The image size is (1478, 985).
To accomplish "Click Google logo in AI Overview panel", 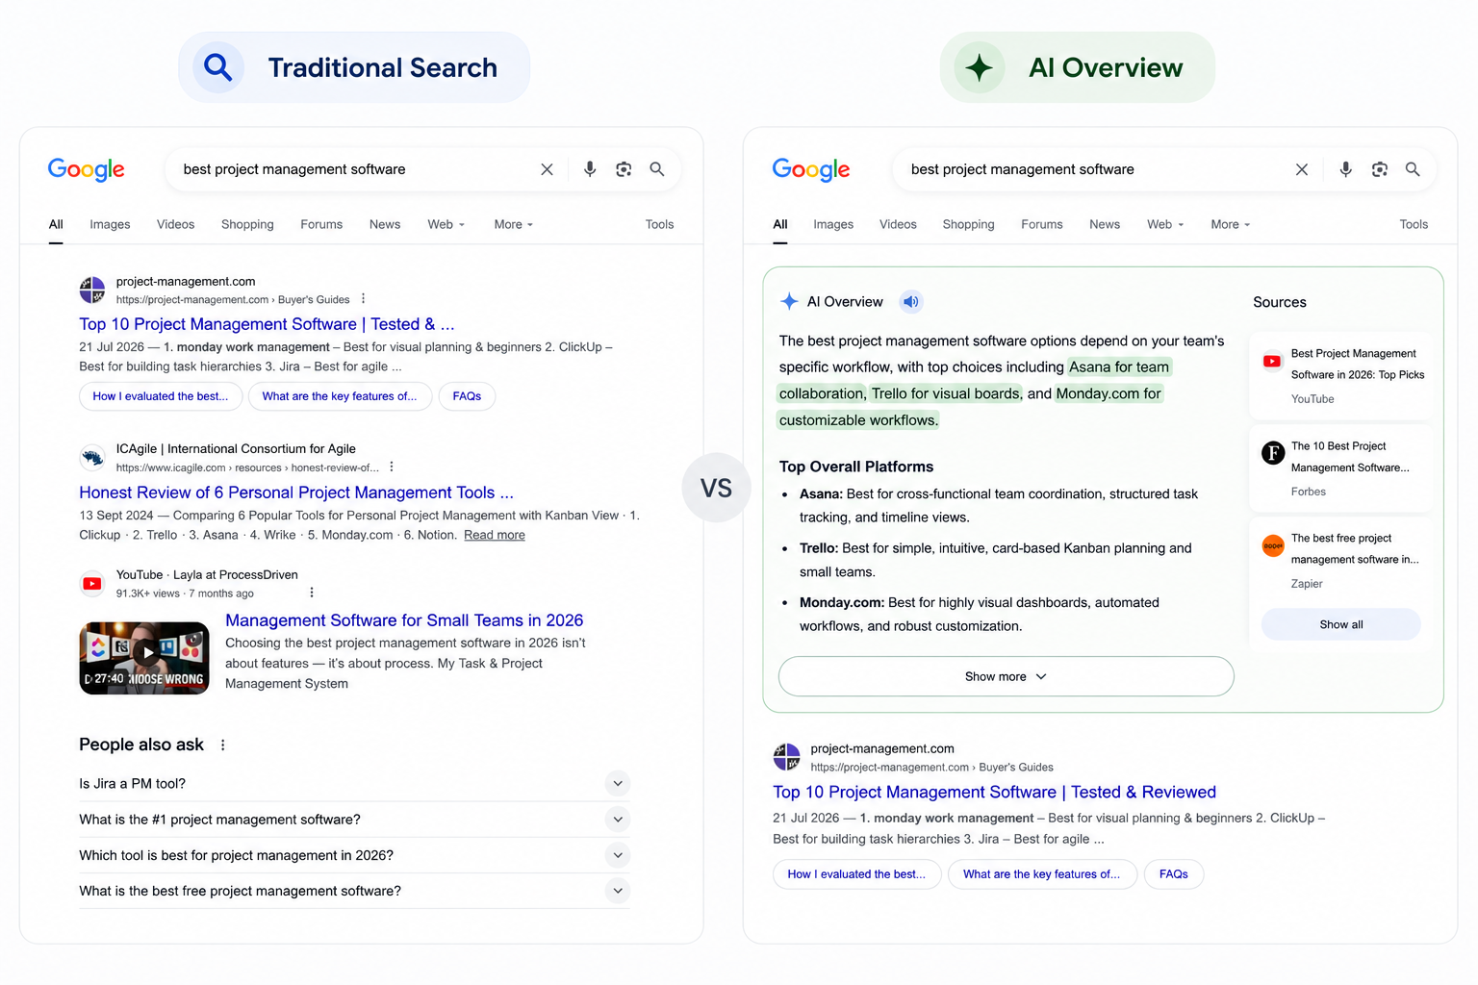I will point(811,170).
